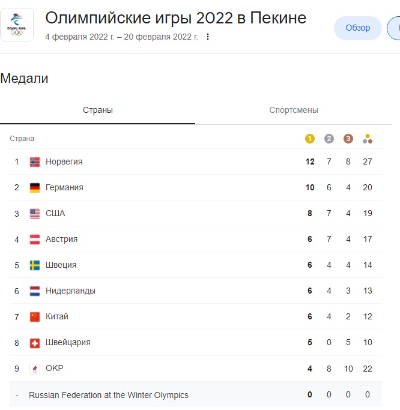Viewport: 400px width, 410px height.
Task: Click the gold medal column icon
Action: click(x=310, y=139)
